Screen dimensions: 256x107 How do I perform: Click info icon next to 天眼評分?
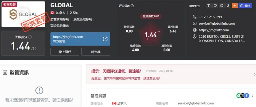point(30,37)
